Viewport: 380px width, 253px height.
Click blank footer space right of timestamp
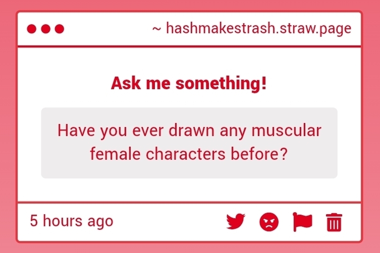[167, 221]
